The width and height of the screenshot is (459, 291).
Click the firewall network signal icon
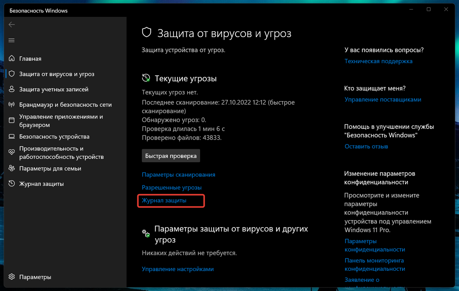point(12,104)
